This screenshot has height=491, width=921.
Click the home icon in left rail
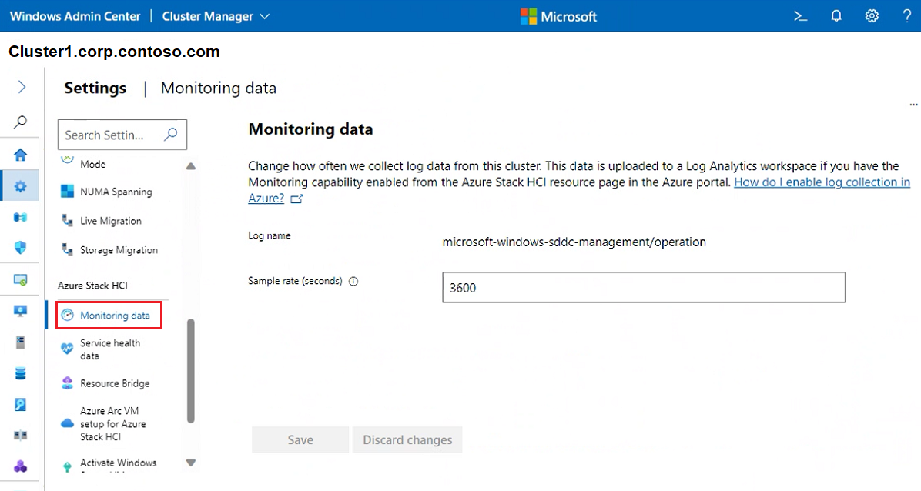tap(21, 155)
